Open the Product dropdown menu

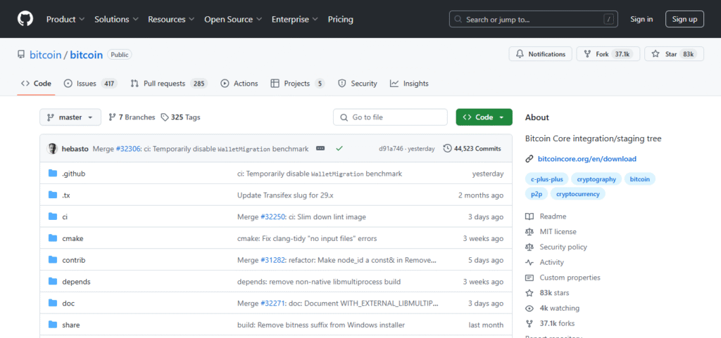click(65, 19)
